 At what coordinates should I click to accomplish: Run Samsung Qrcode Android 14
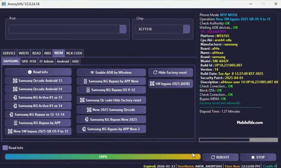[x=38, y=89]
